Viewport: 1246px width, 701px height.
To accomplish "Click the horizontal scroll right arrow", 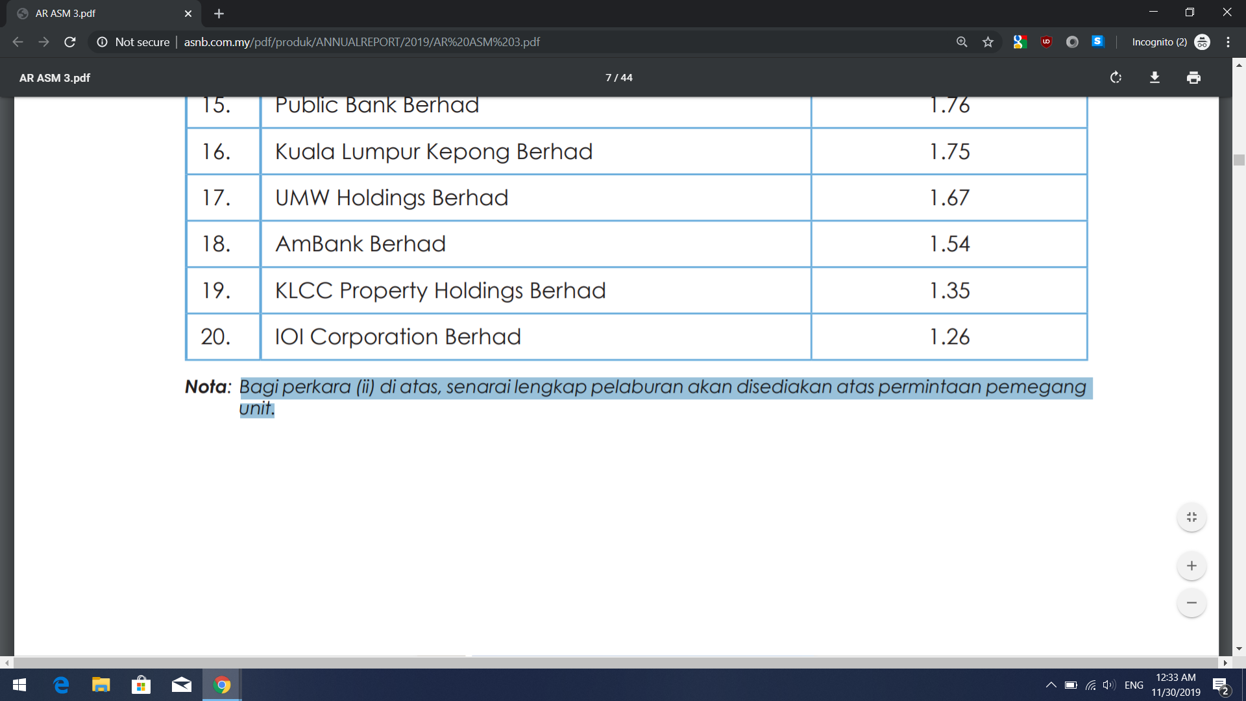I will point(1225,663).
